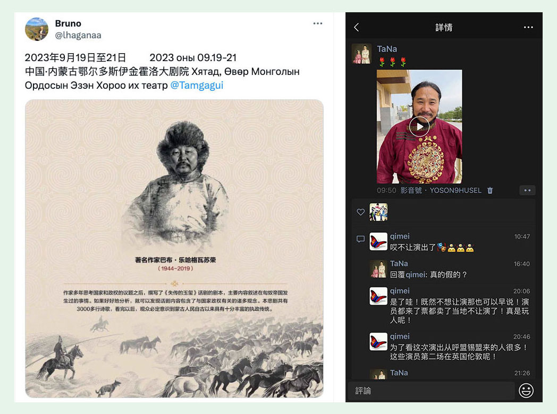Open qimei's butterfly avatar at 10:47 comment
This screenshot has height=414, width=557.
378,241
